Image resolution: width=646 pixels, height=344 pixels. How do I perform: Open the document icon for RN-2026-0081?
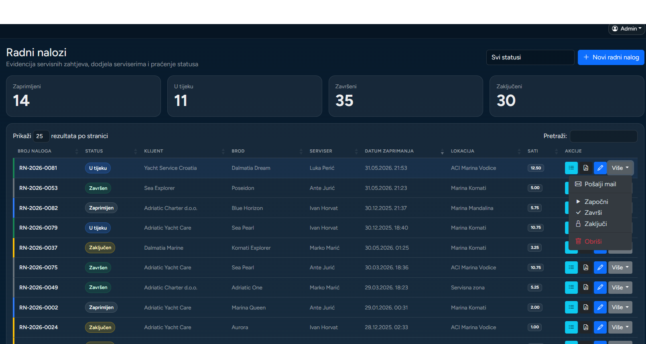click(586, 168)
